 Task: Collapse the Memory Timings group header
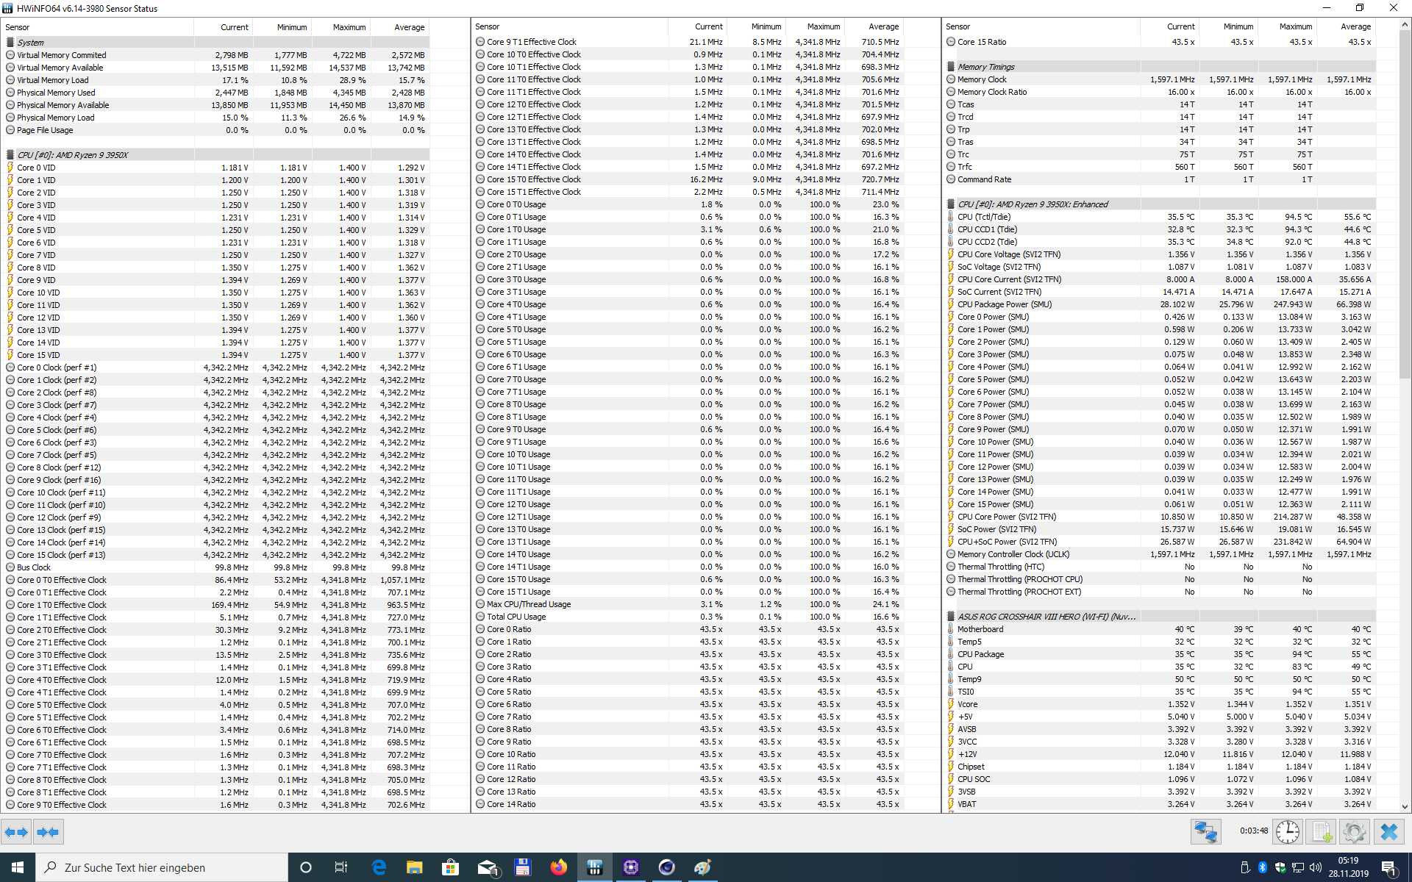985,67
